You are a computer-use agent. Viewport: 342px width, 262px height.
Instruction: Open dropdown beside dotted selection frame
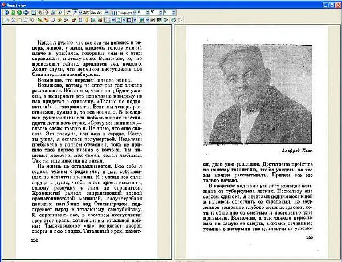pos(113,20)
